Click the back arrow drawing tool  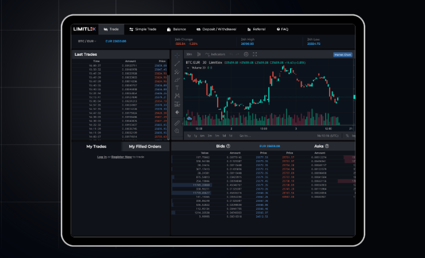pos(177,112)
